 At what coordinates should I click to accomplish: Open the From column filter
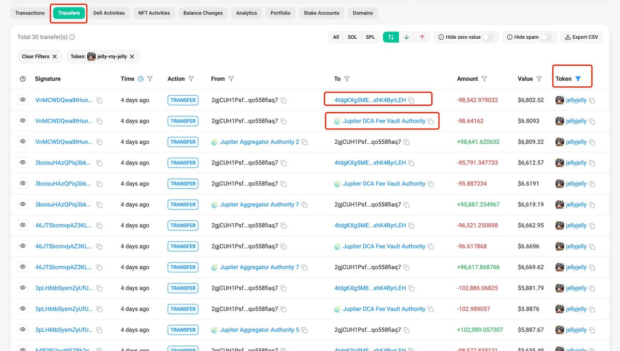click(230, 79)
